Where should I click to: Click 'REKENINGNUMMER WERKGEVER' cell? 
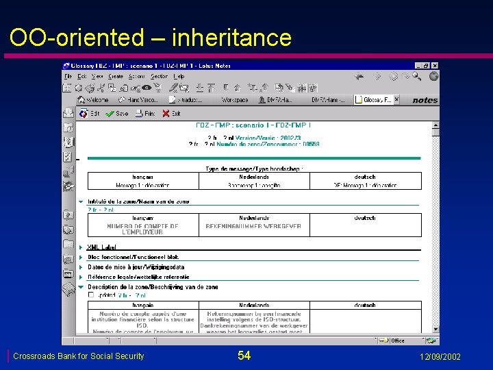click(254, 226)
